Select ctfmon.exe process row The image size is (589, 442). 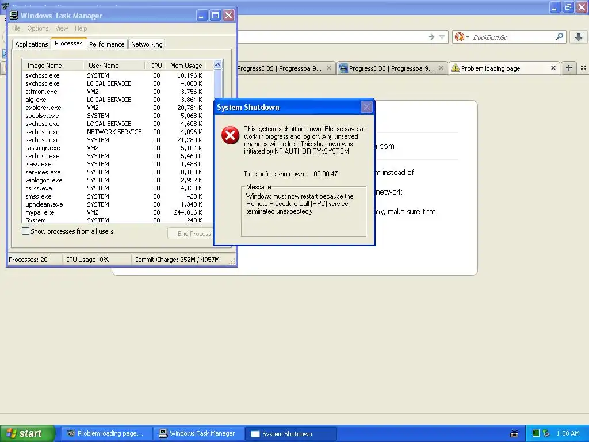coord(117,92)
